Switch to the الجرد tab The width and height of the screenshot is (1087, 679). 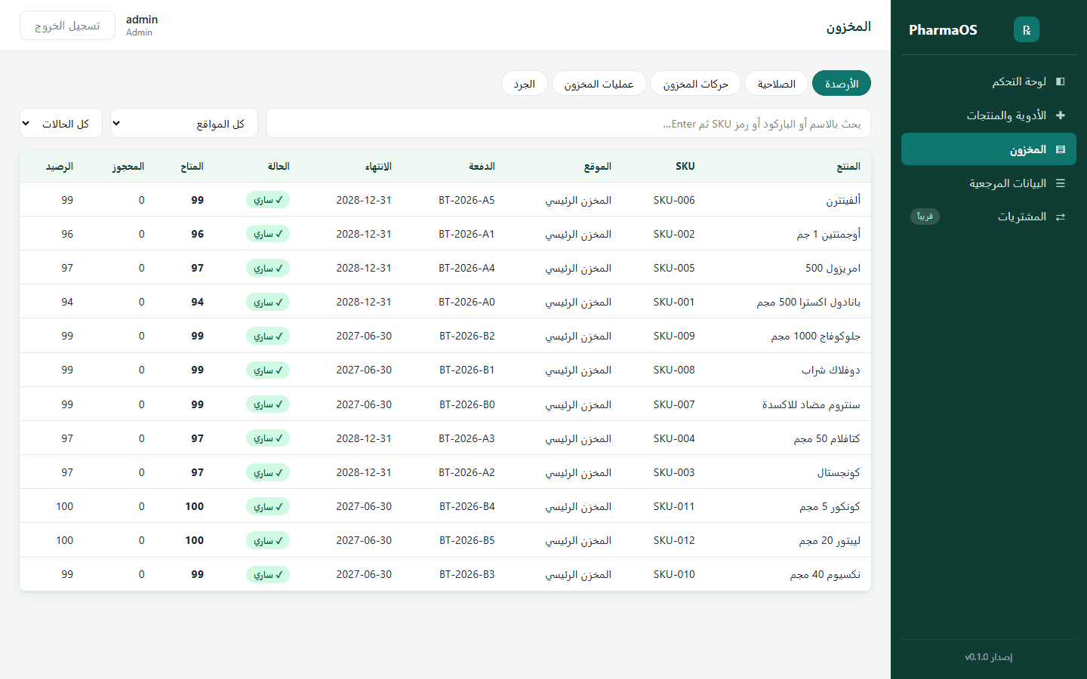coord(525,84)
